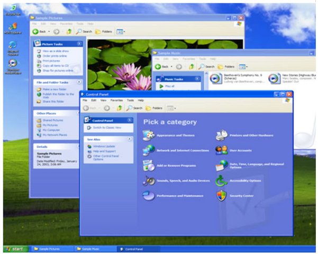The image size is (318, 254).
Task: Open User Accounts people icon
Action: 222,150
